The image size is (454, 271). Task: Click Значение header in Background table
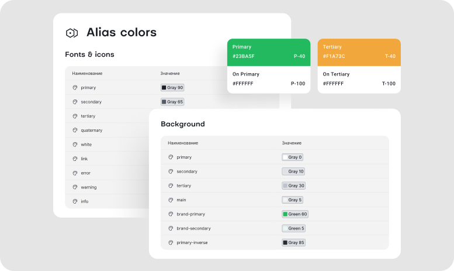click(292, 143)
